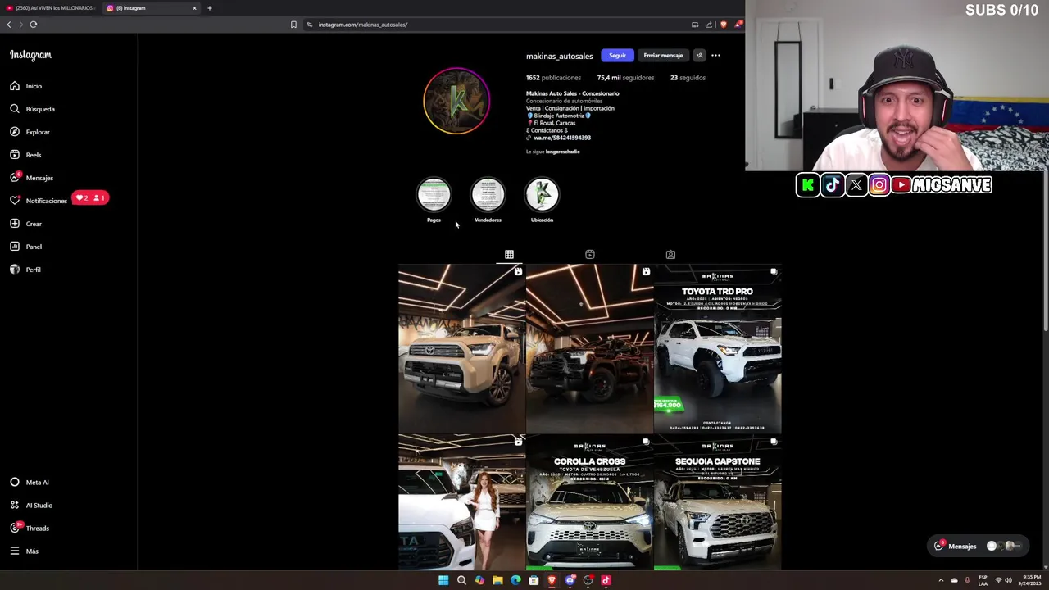Open Threads link in the sidebar
1049x590 pixels.
[x=30, y=529]
